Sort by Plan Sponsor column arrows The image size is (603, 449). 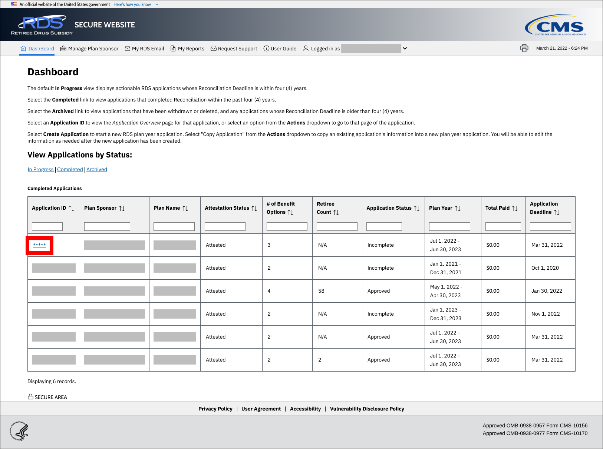(122, 209)
